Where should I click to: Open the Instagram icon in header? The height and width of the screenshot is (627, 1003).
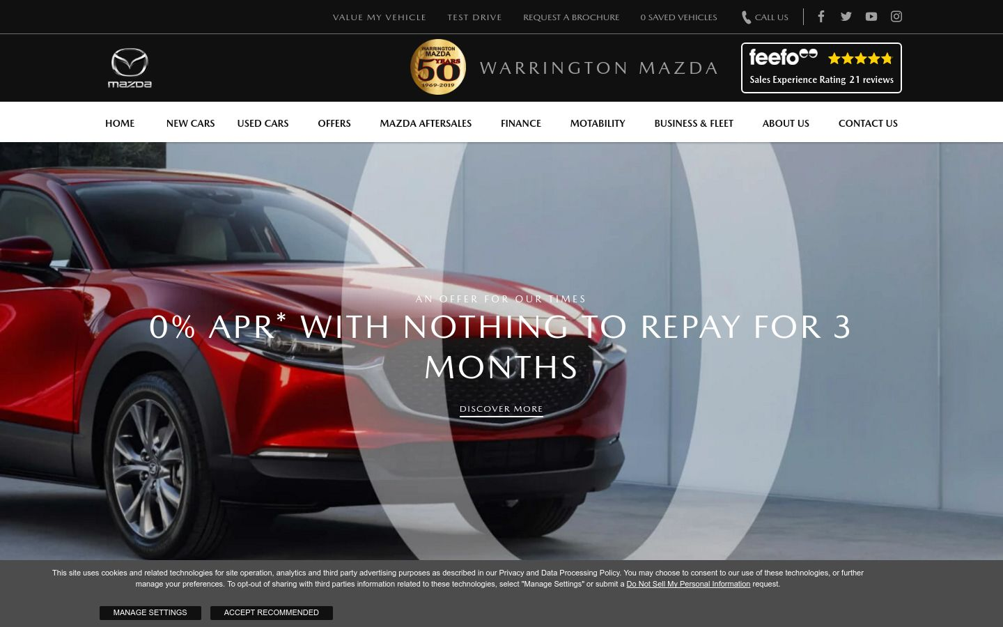896,17
